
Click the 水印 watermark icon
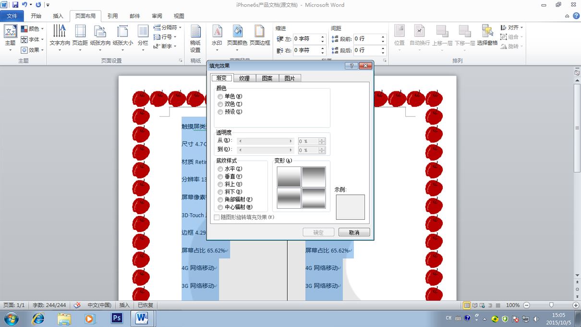coord(217,31)
